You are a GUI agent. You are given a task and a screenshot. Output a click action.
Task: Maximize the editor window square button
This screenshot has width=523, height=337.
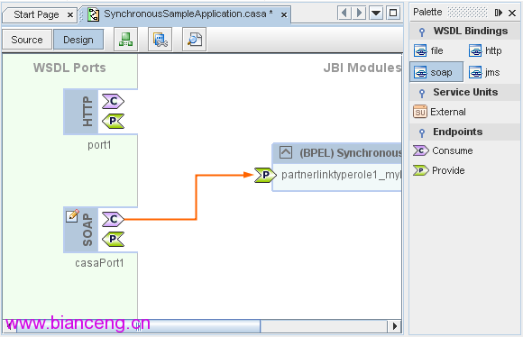point(393,14)
